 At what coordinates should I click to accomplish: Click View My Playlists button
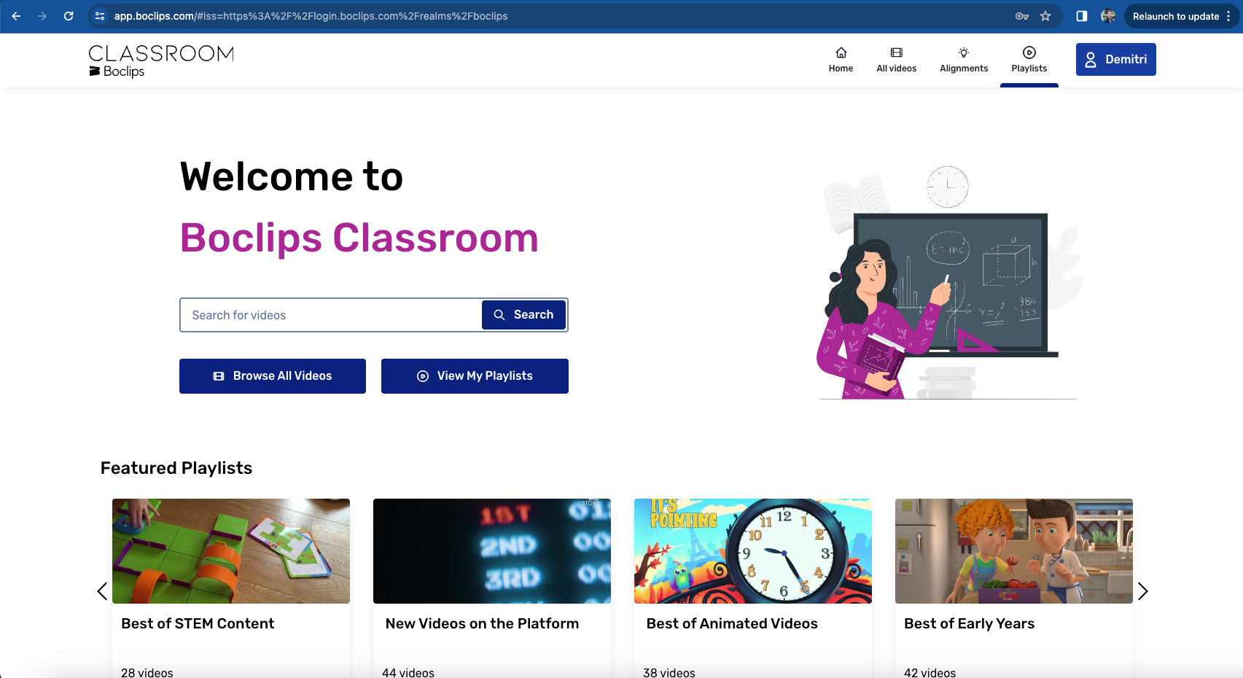tap(475, 376)
